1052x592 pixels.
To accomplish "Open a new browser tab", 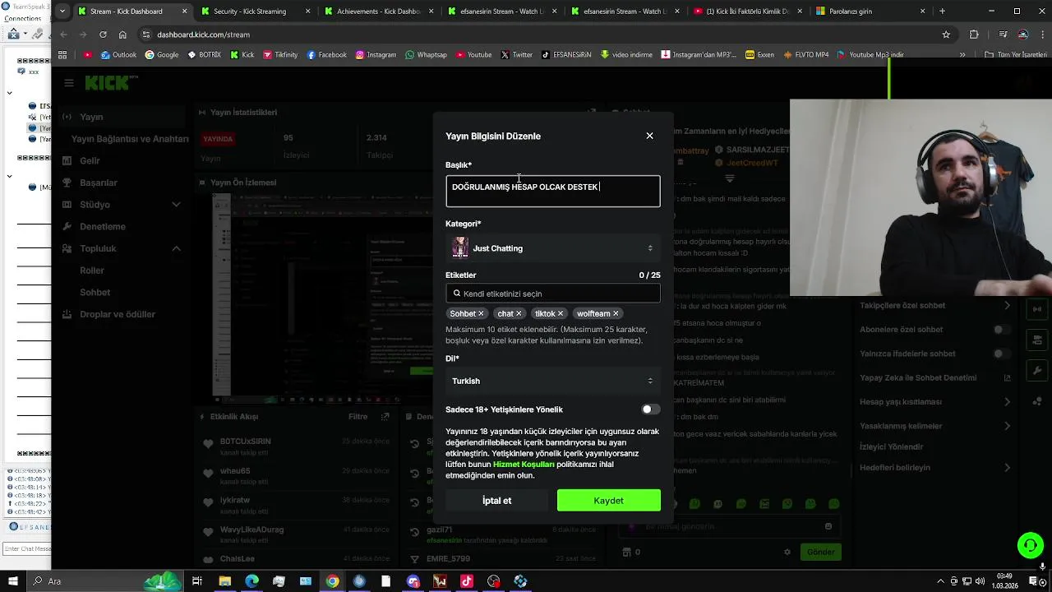I will [942, 12].
